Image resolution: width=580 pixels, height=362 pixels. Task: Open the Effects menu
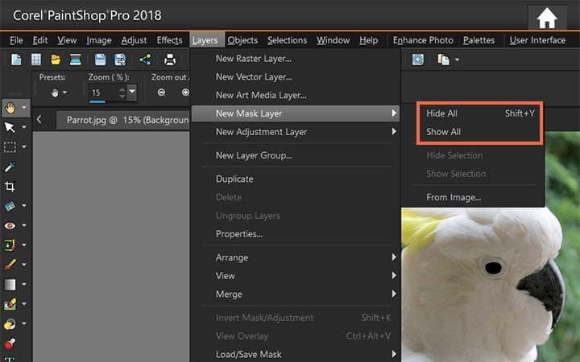[169, 40]
